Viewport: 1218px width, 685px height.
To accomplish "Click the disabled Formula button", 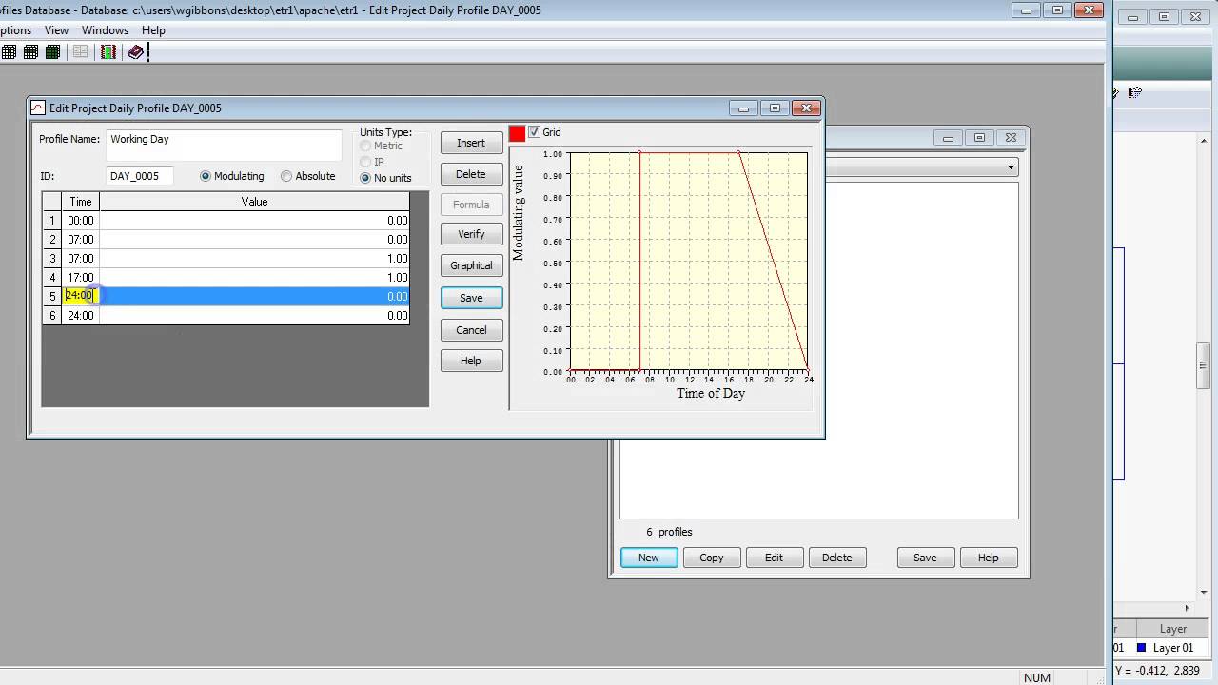I will 471,205.
